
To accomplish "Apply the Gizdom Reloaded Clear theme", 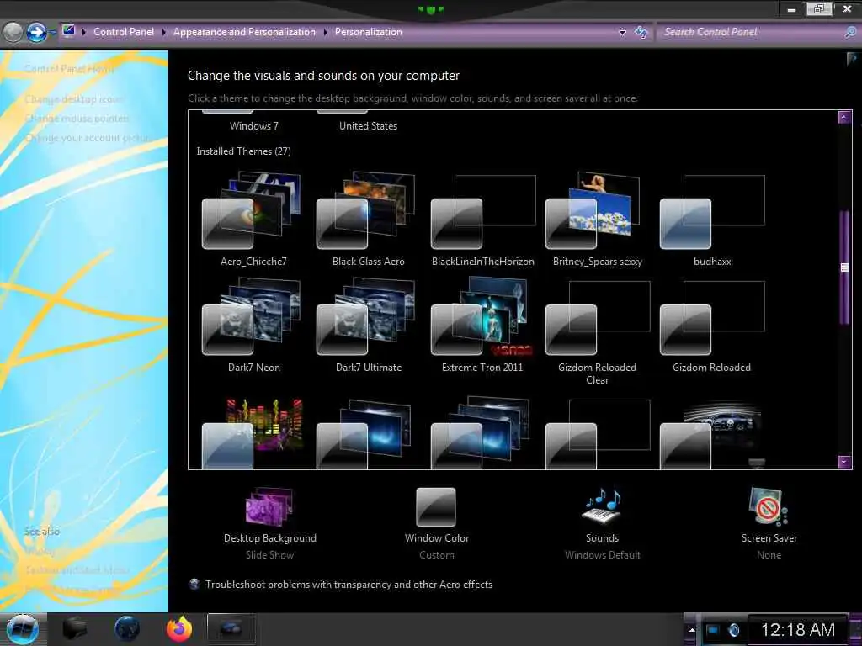I will click(x=597, y=331).
